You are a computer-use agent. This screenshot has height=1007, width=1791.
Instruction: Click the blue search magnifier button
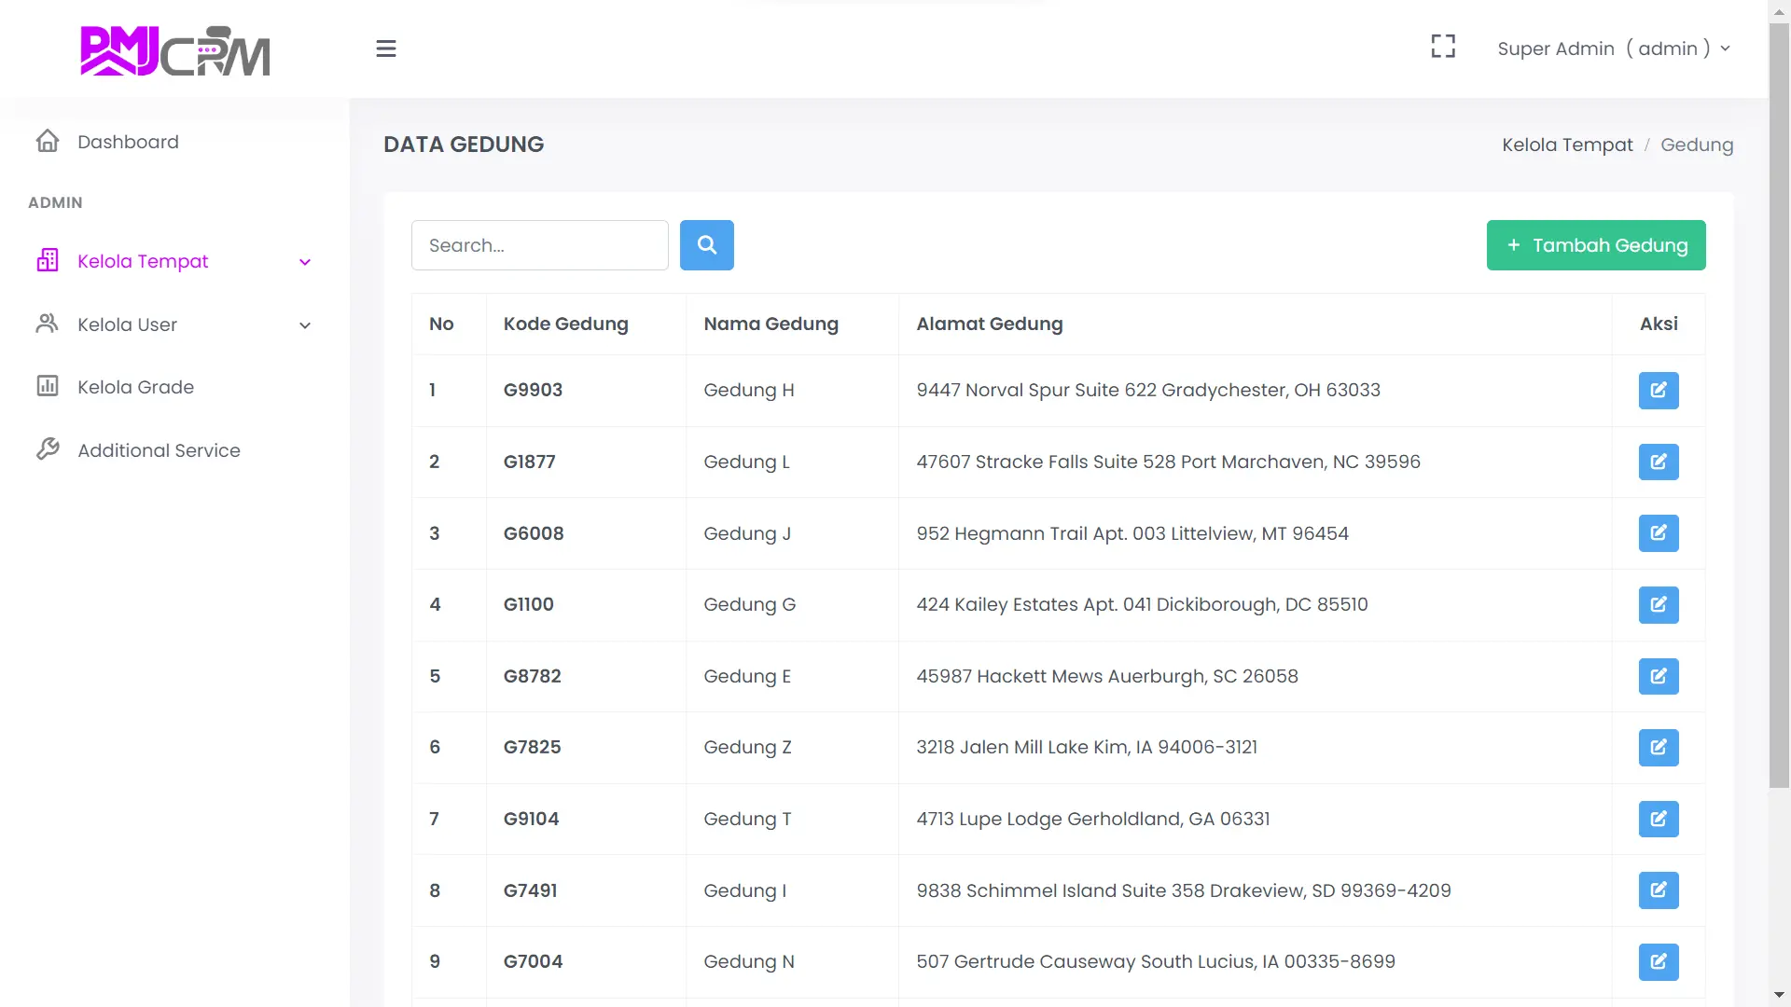click(x=706, y=245)
